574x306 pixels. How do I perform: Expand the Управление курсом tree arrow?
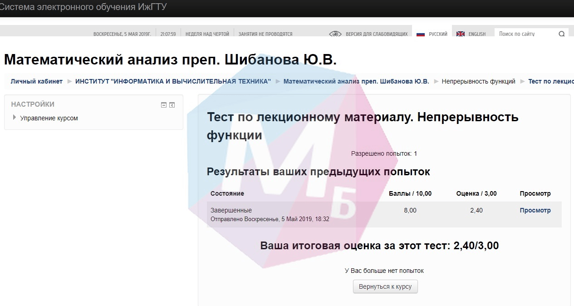(x=15, y=118)
